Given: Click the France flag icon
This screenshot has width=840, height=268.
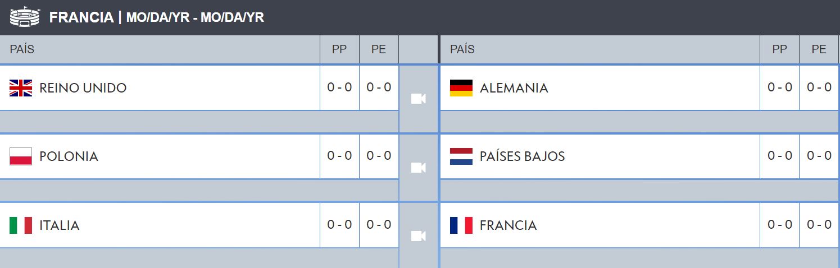Looking at the screenshot, I should 461,225.
